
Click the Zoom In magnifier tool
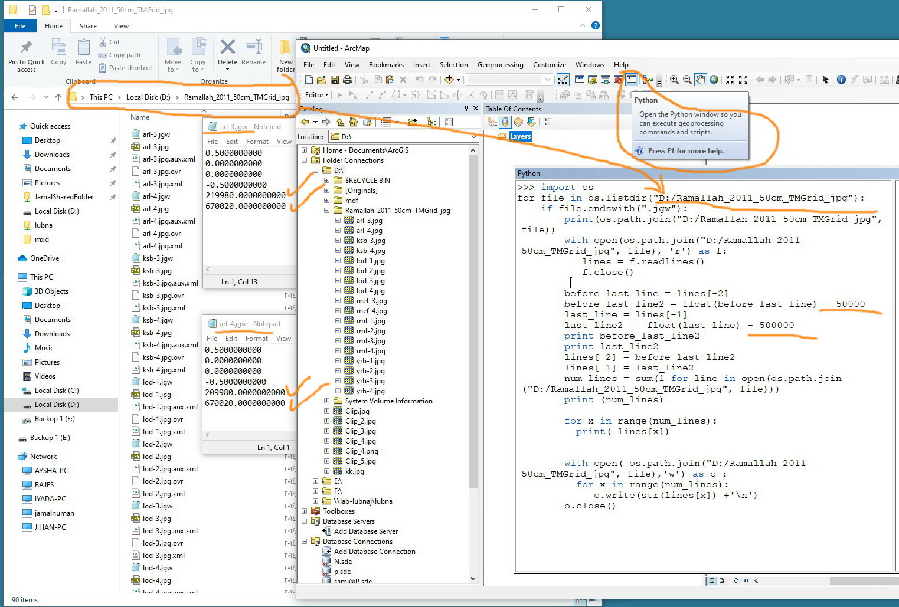click(674, 80)
